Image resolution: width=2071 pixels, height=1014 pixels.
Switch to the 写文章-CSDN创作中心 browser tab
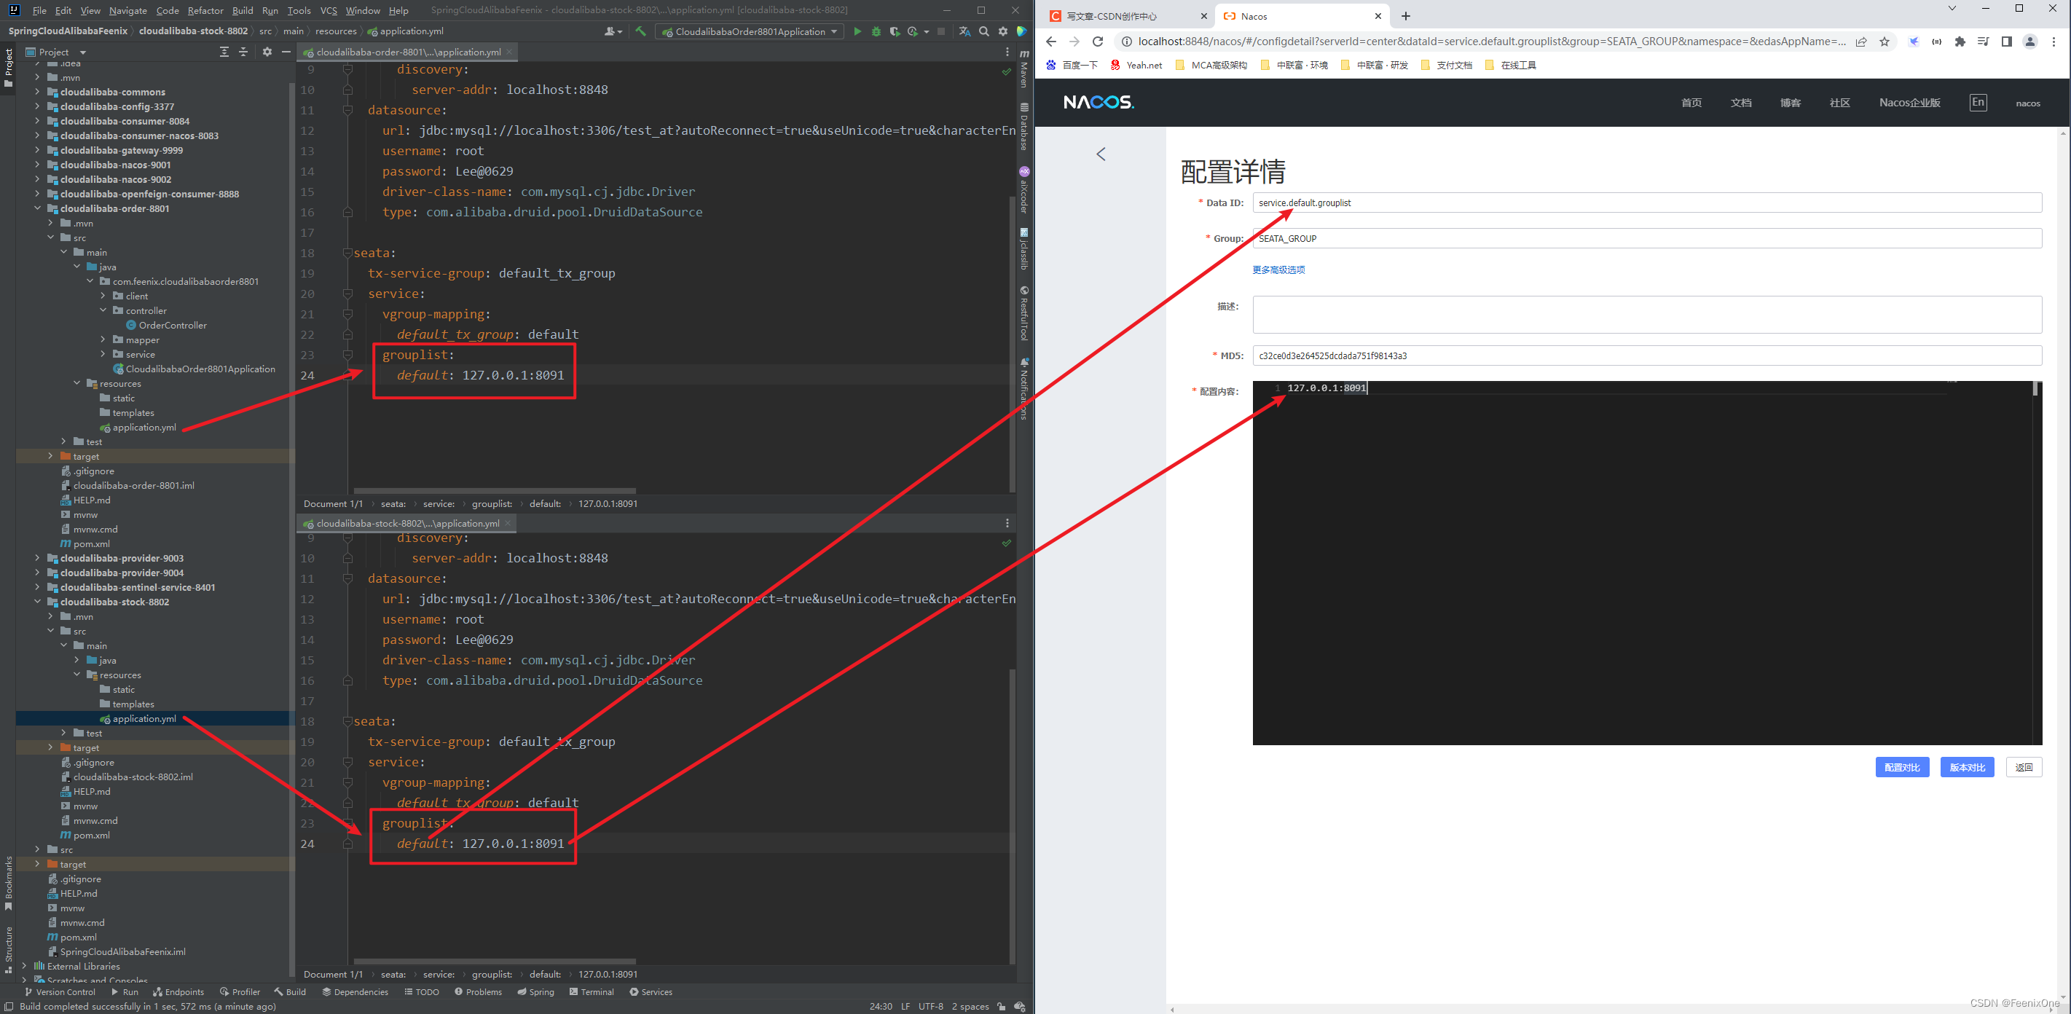coord(1112,16)
